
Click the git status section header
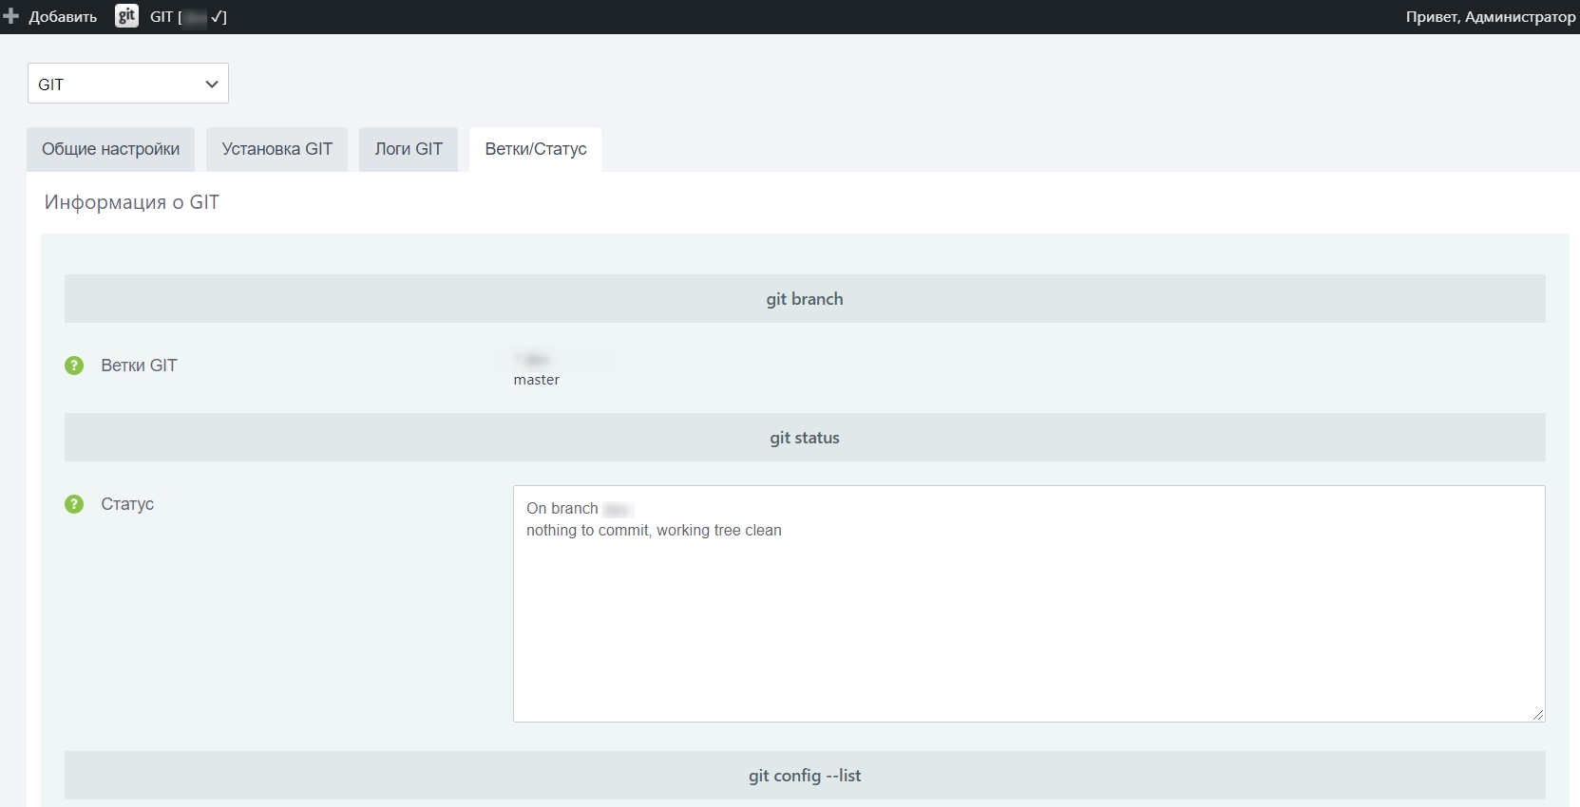[x=805, y=438]
